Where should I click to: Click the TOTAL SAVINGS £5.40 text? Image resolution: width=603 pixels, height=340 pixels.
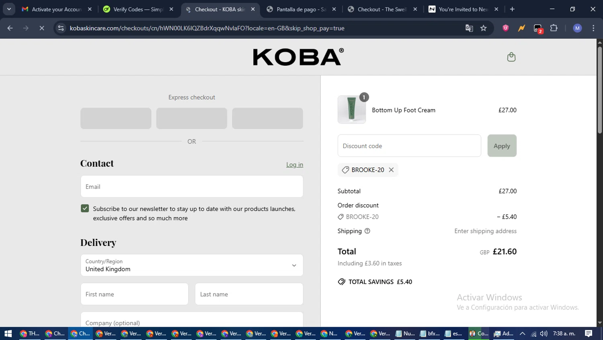click(x=380, y=282)
